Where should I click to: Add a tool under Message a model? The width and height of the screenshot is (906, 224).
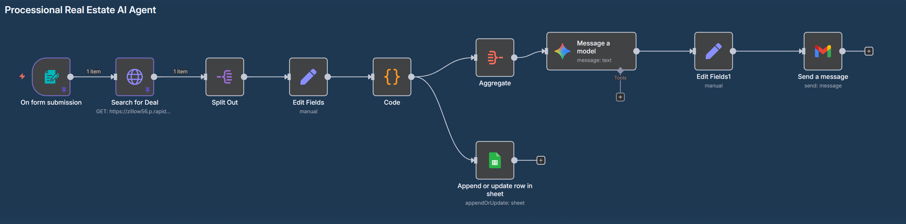620,97
